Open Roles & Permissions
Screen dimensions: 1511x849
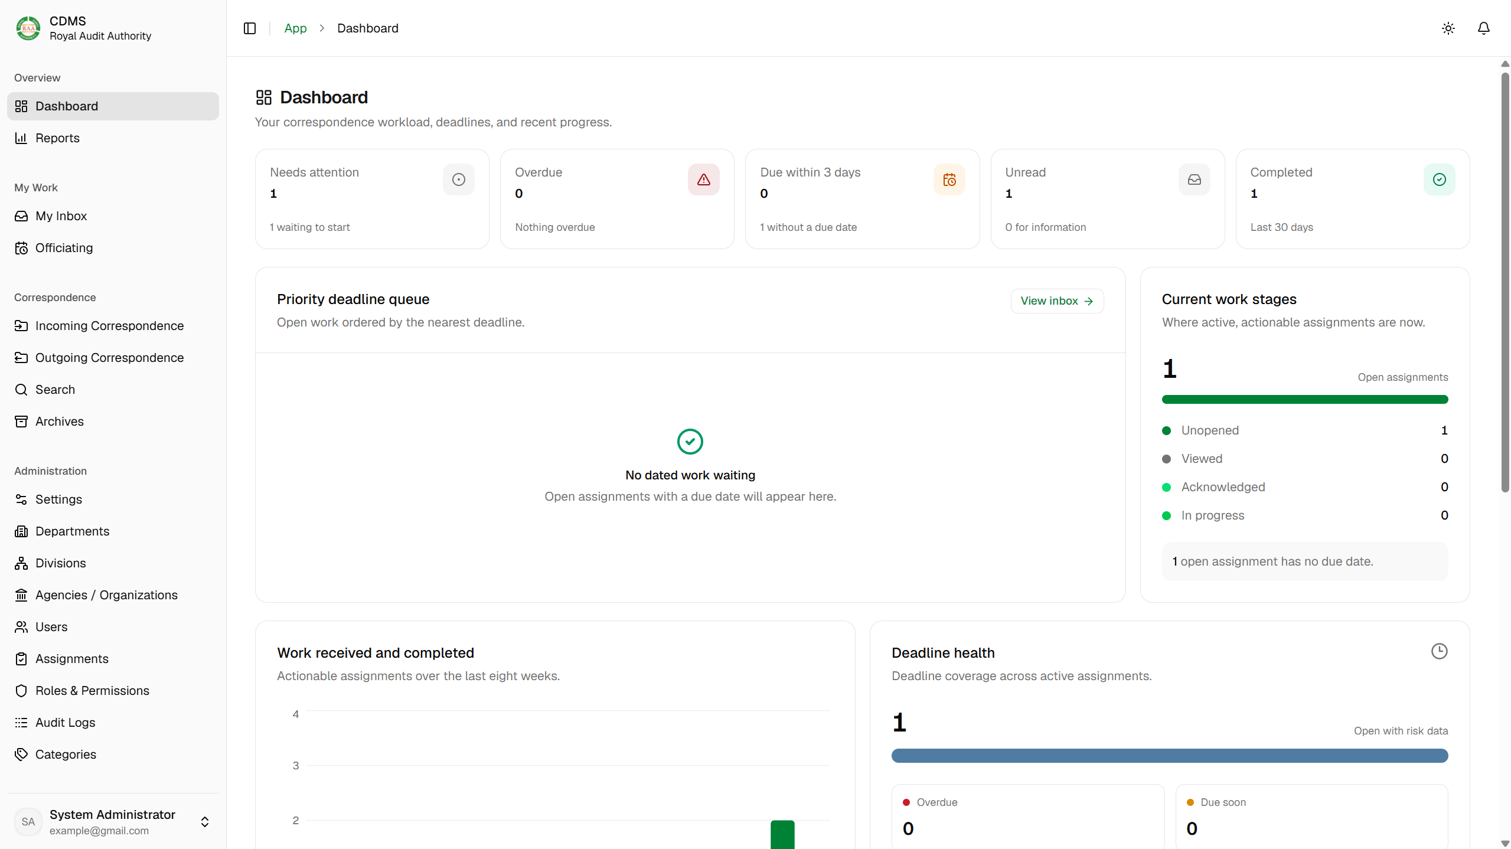coord(113,691)
